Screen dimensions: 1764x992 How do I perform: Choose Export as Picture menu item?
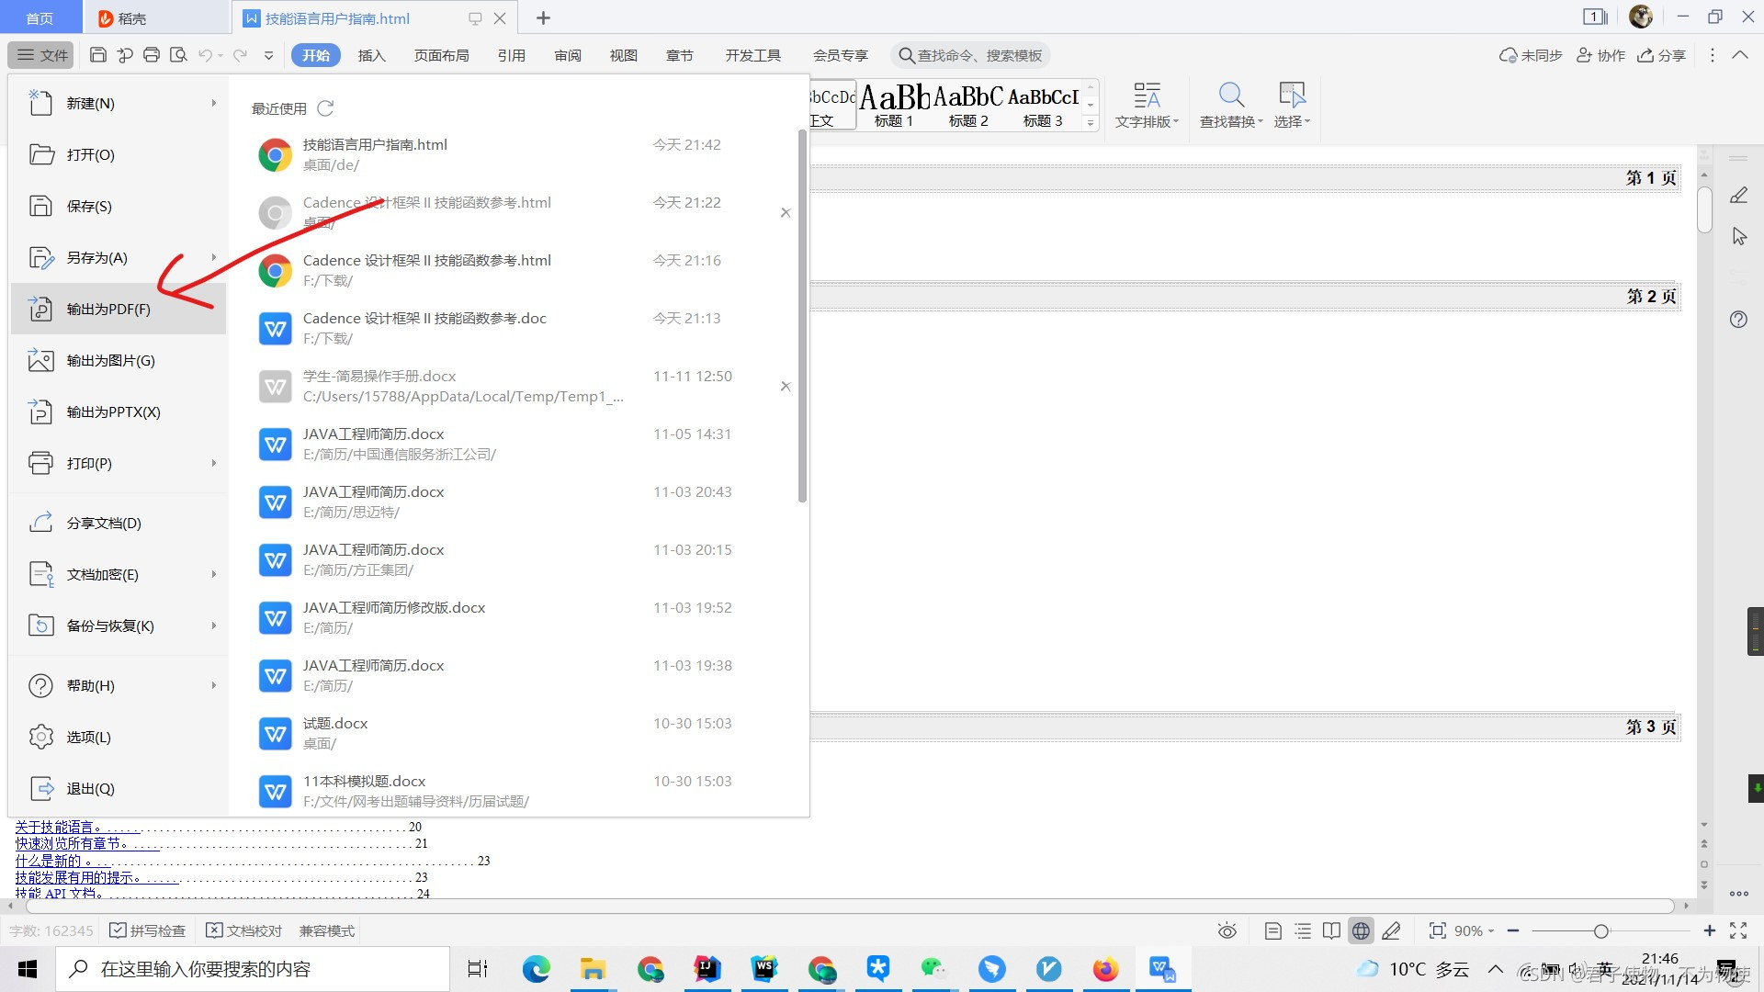tap(110, 361)
